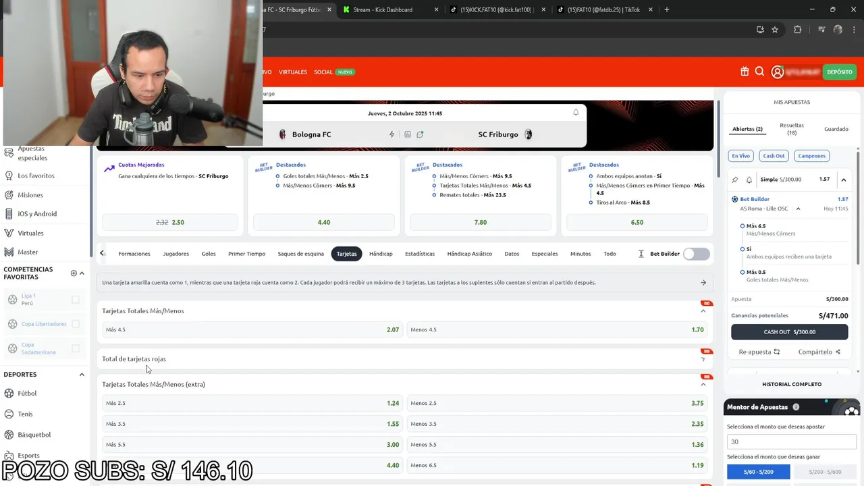Click left arrow of market tabs
Image resolution: width=864 pixels, height=486 pixels.
(x=103, y=253)
